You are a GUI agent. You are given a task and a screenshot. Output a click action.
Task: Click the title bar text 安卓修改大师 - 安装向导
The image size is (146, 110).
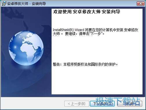pos(27,4)
